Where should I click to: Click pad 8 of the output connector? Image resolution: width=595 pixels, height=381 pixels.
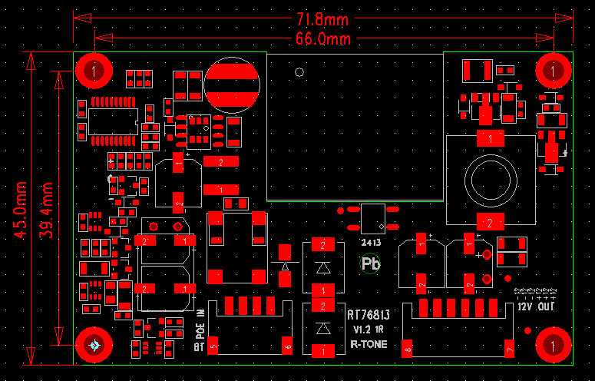[408, 350]
